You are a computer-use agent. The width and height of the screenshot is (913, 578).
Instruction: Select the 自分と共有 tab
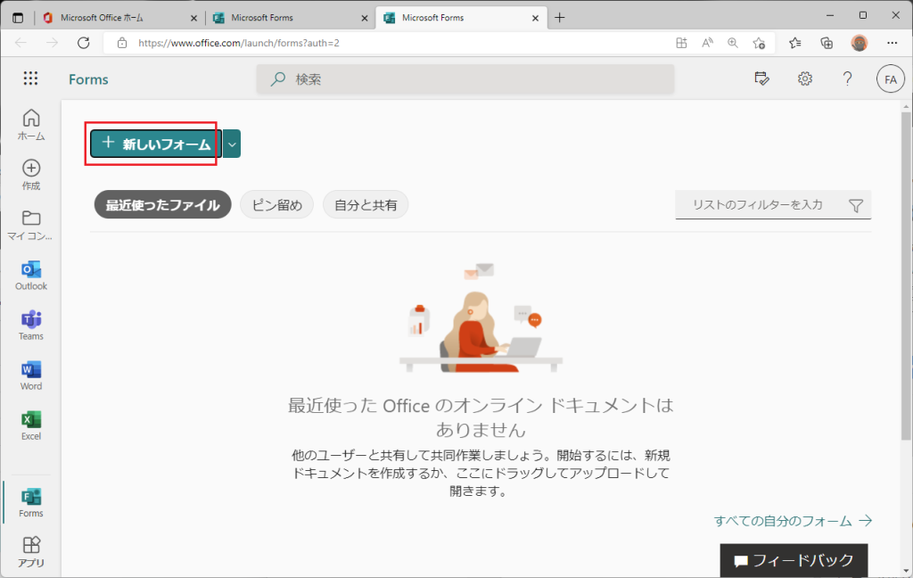click(366, 205)
